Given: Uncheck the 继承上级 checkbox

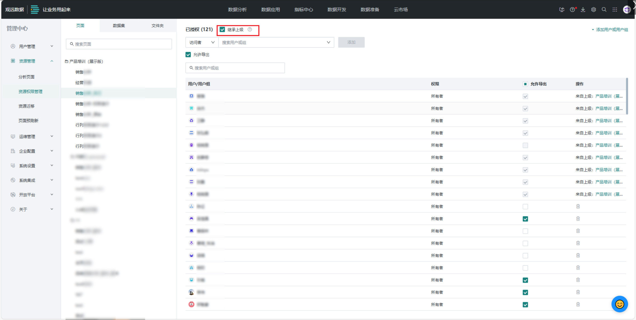Looking at the screenshot, I should (x=222, y=29).
